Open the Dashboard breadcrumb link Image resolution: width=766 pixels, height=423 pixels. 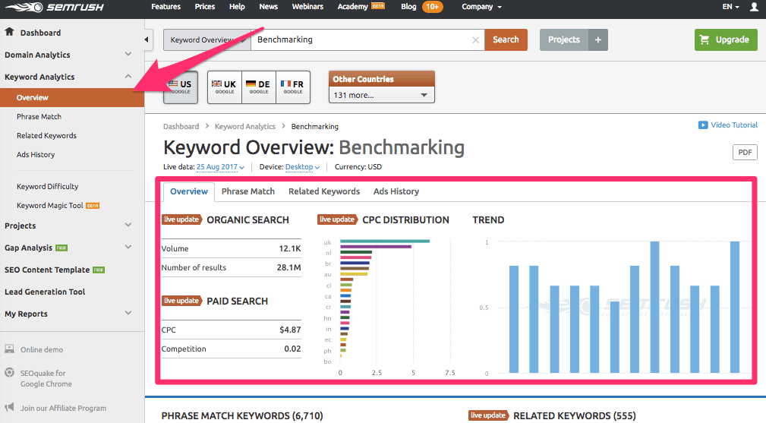tap(181, 127)
